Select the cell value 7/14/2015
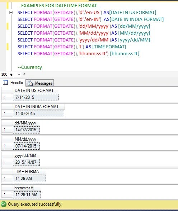Viewport: 178px width, 211px height. point(36,97)
